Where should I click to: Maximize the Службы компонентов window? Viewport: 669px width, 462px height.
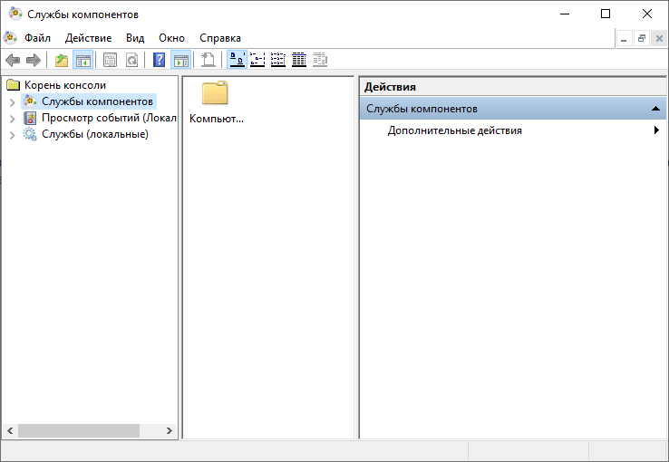(606, 14)
